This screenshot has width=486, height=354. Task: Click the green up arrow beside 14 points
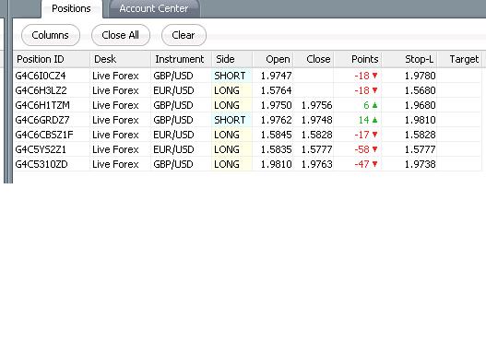374,120
